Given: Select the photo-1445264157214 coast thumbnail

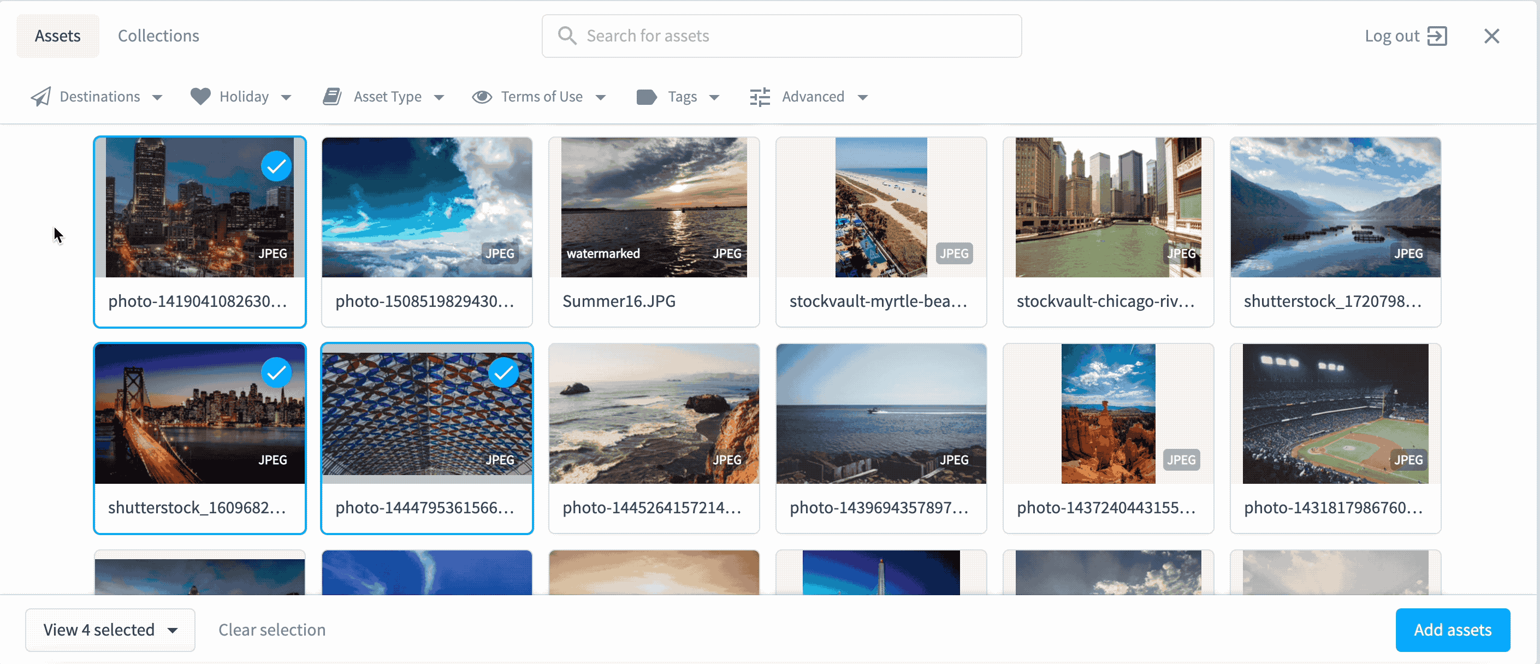Looking at the screenshot, I should [x=654, y=413].
